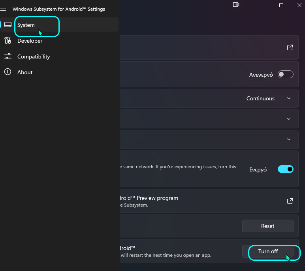The height and width of the screenshot is (271, 305).
Task: Click the System monitor icon
Action: 8,25
